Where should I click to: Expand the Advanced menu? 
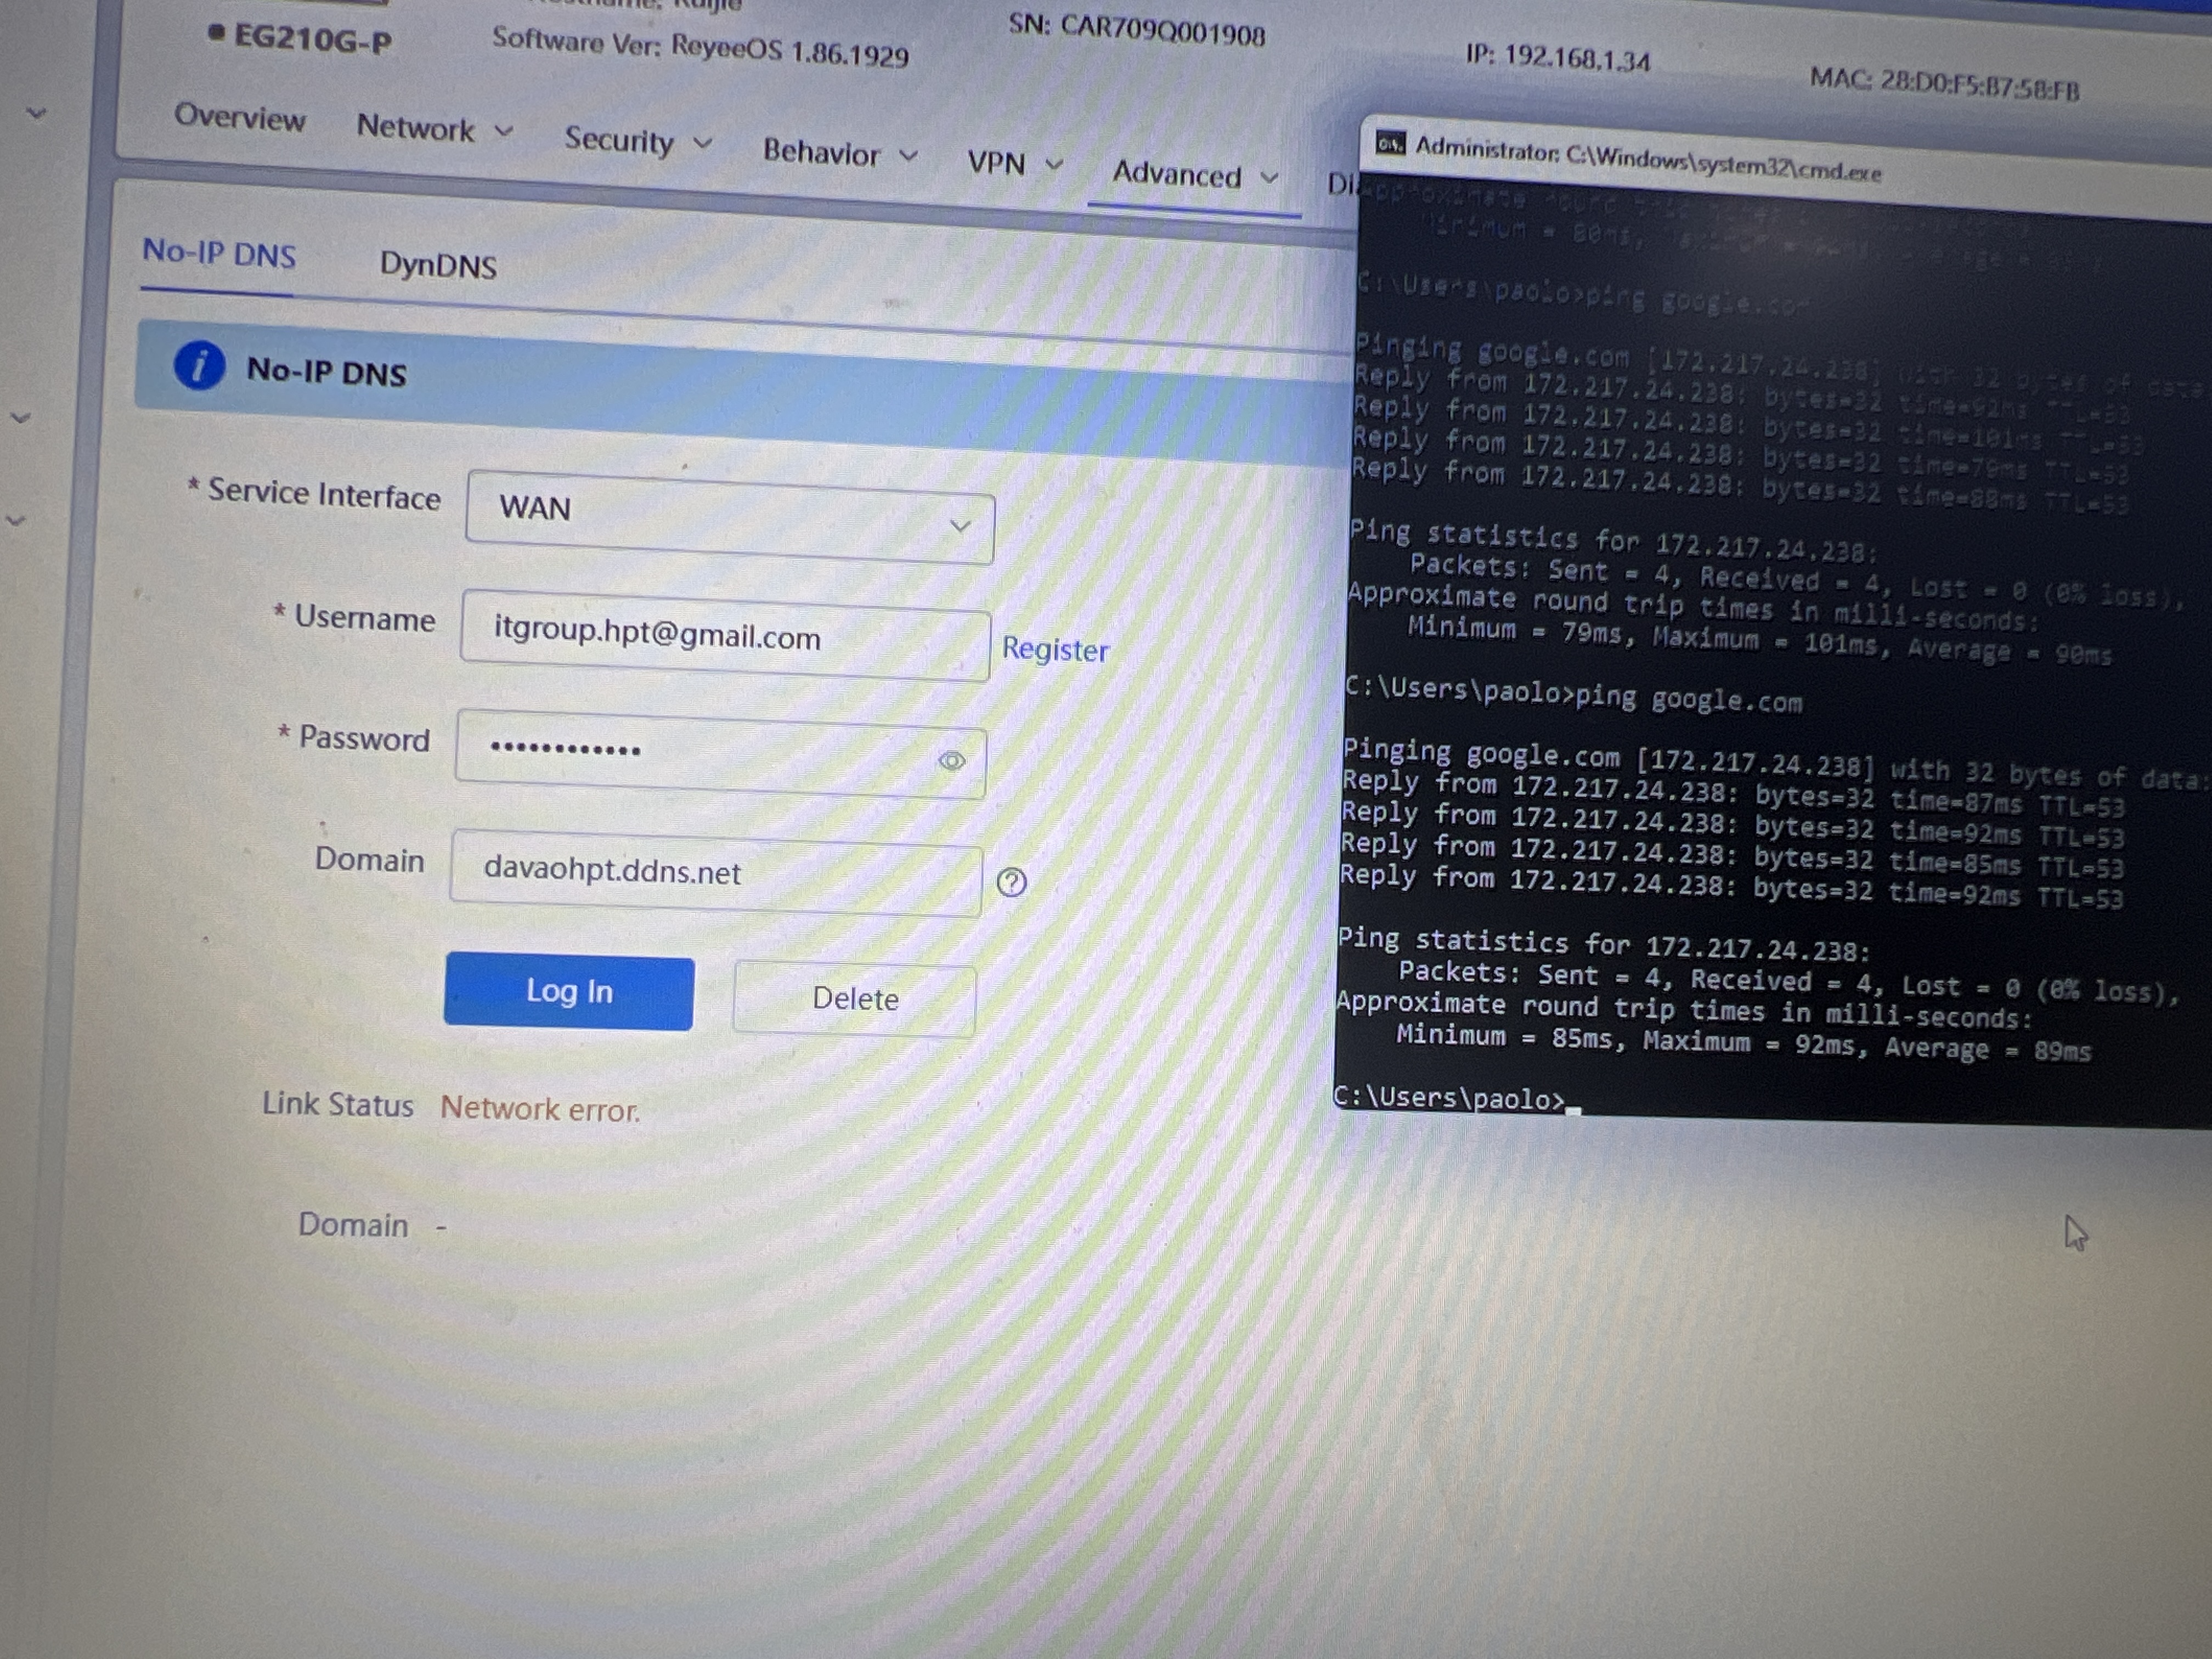(1195, 175)
